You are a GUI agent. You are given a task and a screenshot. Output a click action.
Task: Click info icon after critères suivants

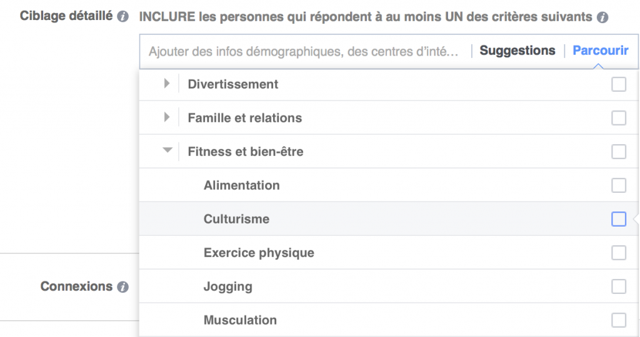[x=602, y=17]
